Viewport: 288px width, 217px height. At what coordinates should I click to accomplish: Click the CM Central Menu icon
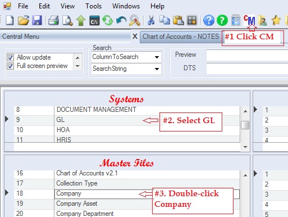click(249, 20)
